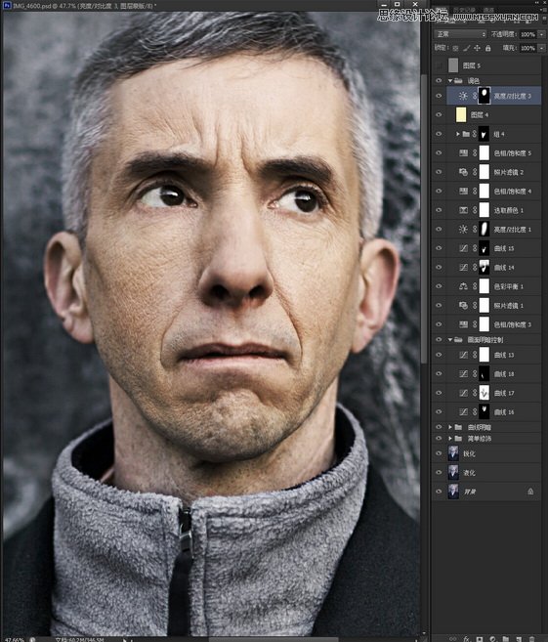This screenshot has width=548, height=642.
Task: Open the 填充 fill slider arrow
Action: pos(541,48)
